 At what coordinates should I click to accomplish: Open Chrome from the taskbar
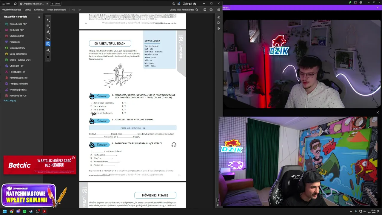(11, 211)
